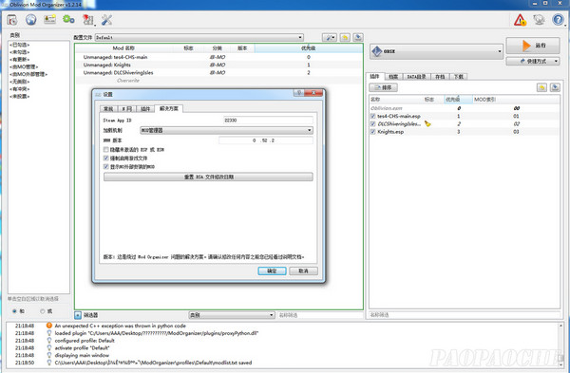Click the red warning triangle problems icon

point(520,20)
